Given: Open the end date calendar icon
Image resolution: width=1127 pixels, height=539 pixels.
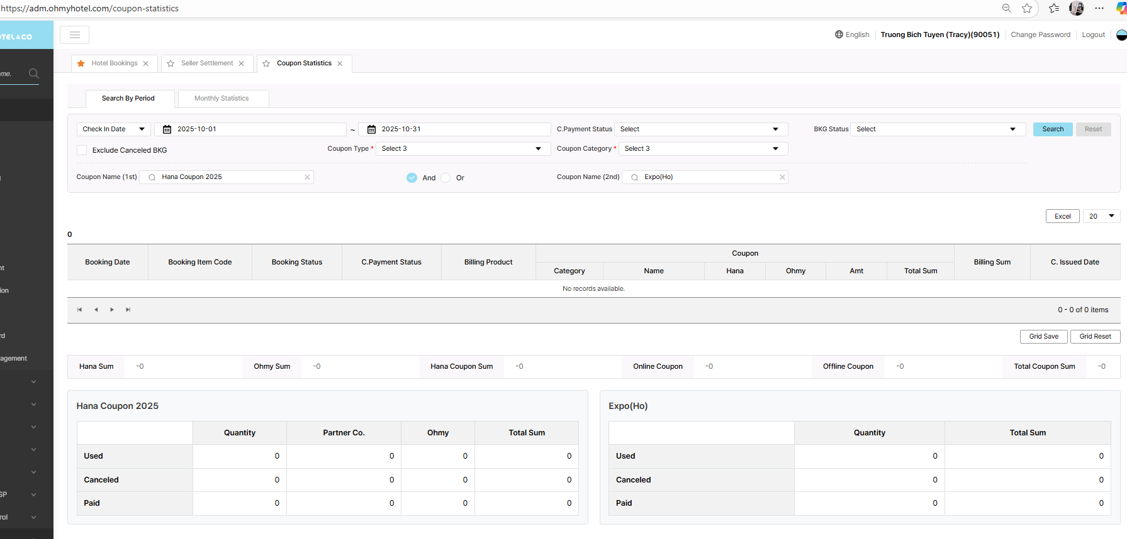Looking at the screenshot, I should click(371, 129).
